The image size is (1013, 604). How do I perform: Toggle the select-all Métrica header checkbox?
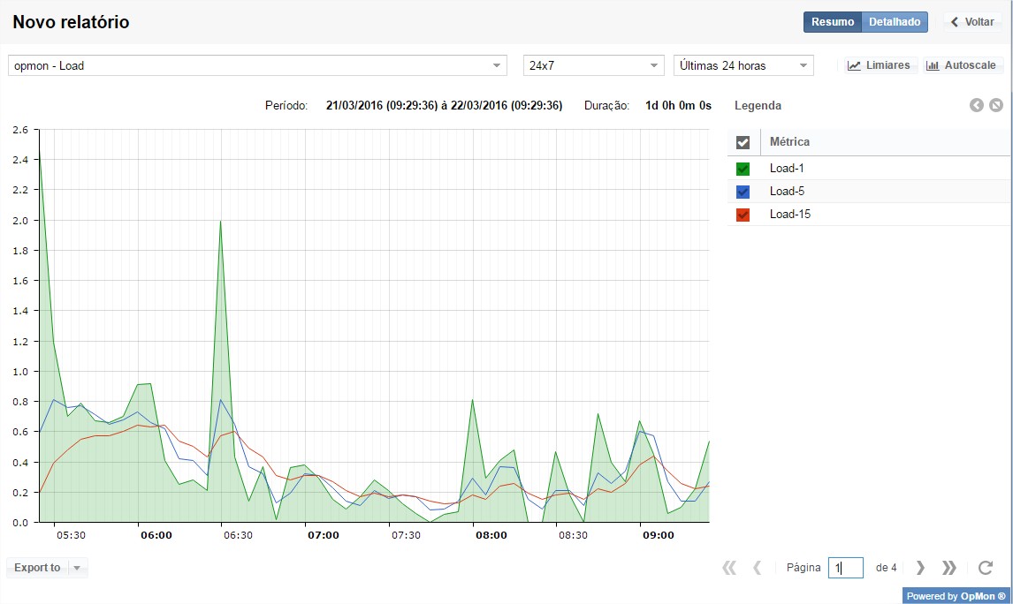click(x=743, y=142)
